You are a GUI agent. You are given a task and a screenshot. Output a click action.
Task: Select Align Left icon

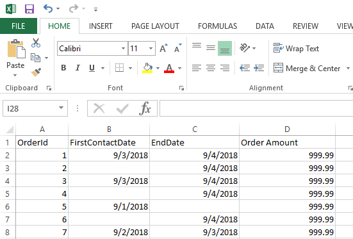pos(197,68)
